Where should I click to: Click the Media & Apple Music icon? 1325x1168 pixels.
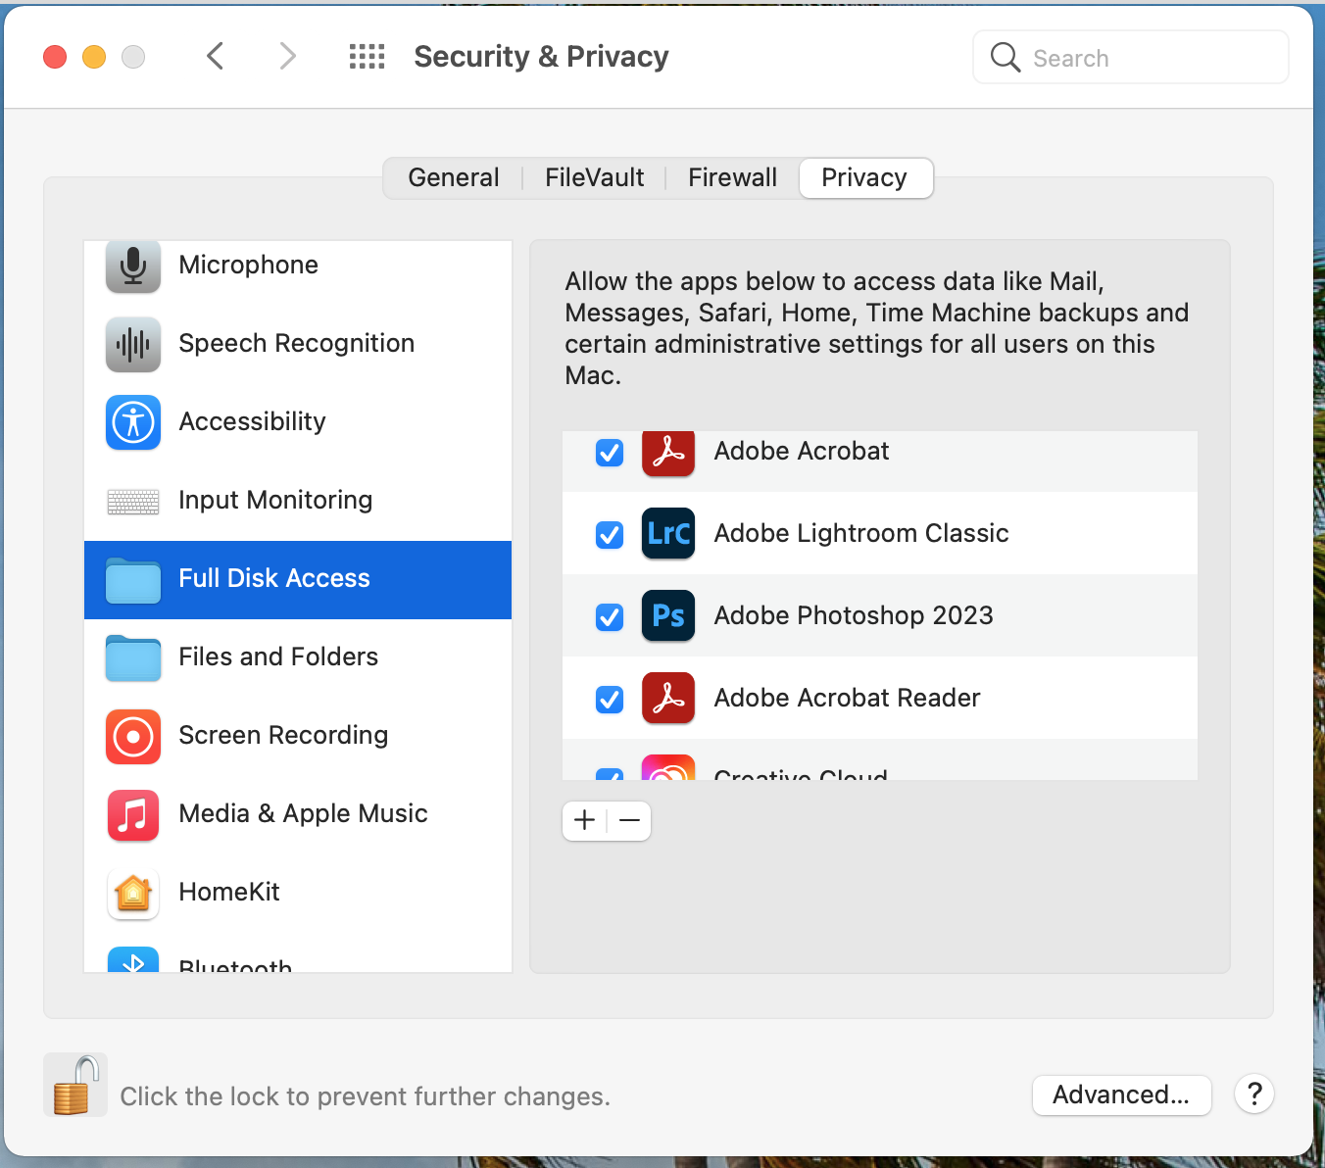(x=133, y=814)
